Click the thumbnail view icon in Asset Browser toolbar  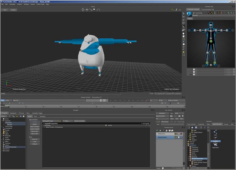(x=205, y=128)
